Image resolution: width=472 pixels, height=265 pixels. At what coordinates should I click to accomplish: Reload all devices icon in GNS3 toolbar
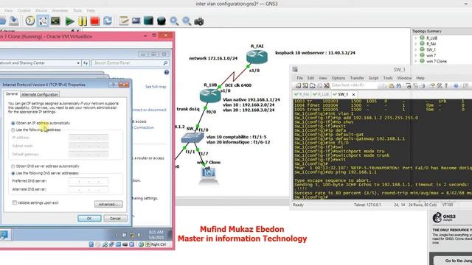click(x=108, y=21)
